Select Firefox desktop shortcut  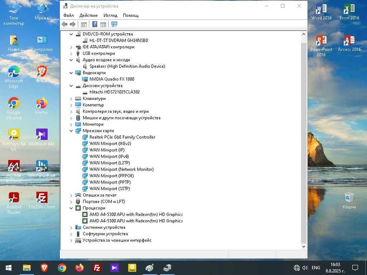pyautogui.click(x=42, y=106)
